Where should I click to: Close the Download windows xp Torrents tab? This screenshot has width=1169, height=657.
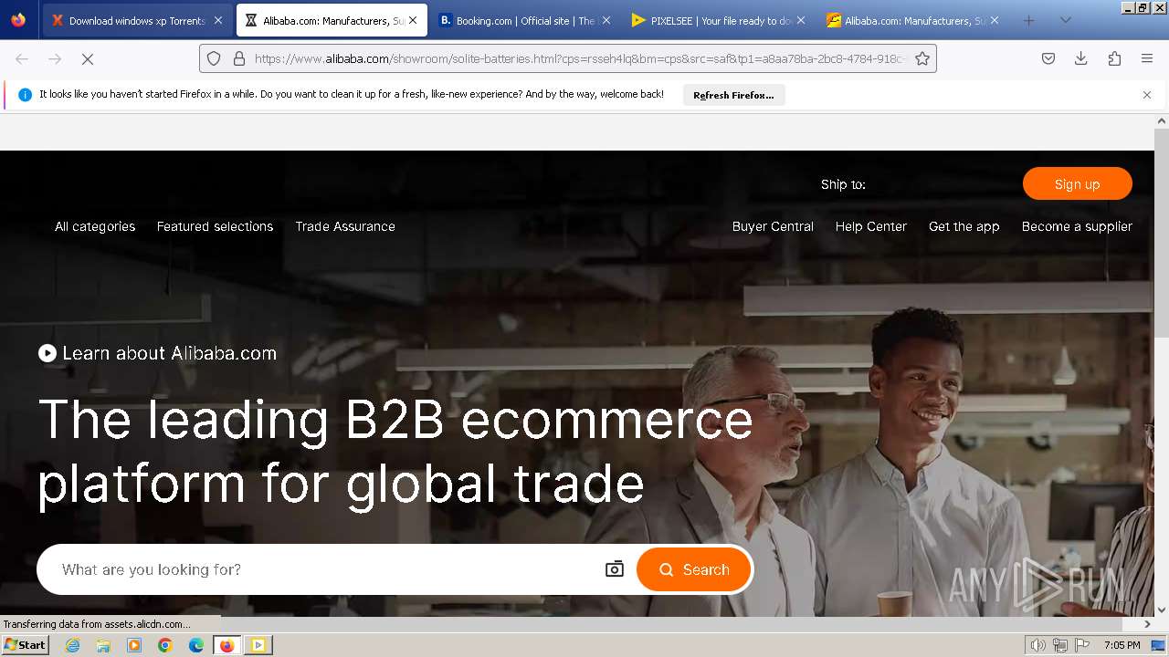point(217,20)
